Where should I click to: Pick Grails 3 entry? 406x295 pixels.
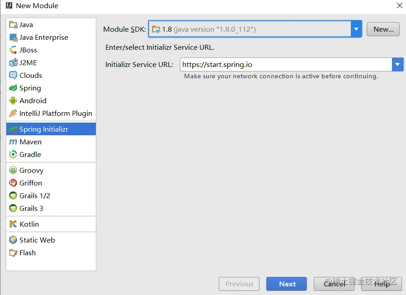51,208
